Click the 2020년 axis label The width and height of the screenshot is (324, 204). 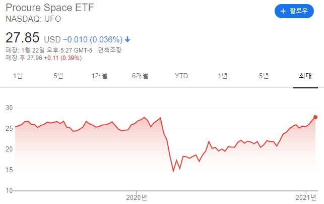tap(137, 197)
